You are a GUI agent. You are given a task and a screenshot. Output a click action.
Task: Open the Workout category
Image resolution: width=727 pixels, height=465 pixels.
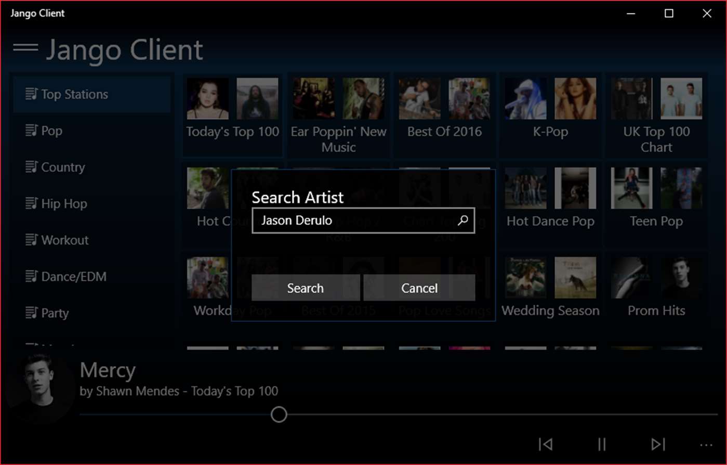(92, 240)
